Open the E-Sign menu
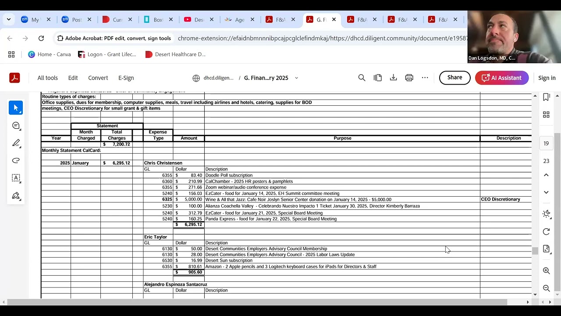This screenshot has height=316, width=561. pos(126,78)
